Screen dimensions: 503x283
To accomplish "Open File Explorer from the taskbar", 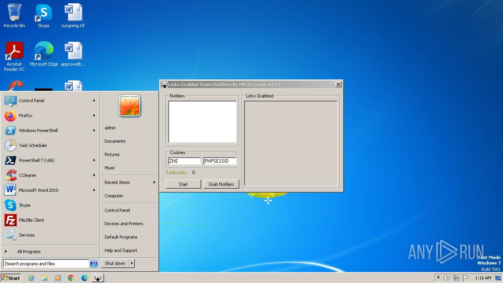I will [x=44, y=278].
